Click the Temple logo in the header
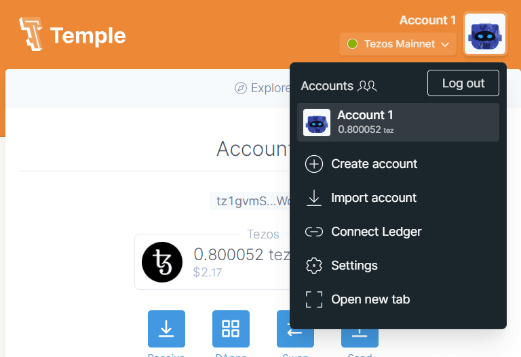The image size is (521, 357). point(73,34)
